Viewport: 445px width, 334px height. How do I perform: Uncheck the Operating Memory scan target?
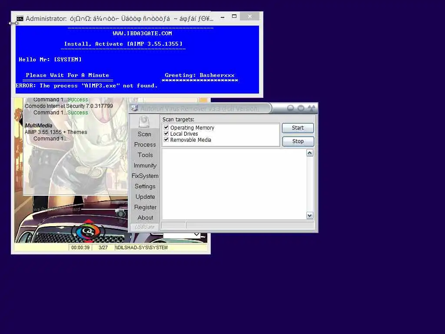[x=166, y=127]
